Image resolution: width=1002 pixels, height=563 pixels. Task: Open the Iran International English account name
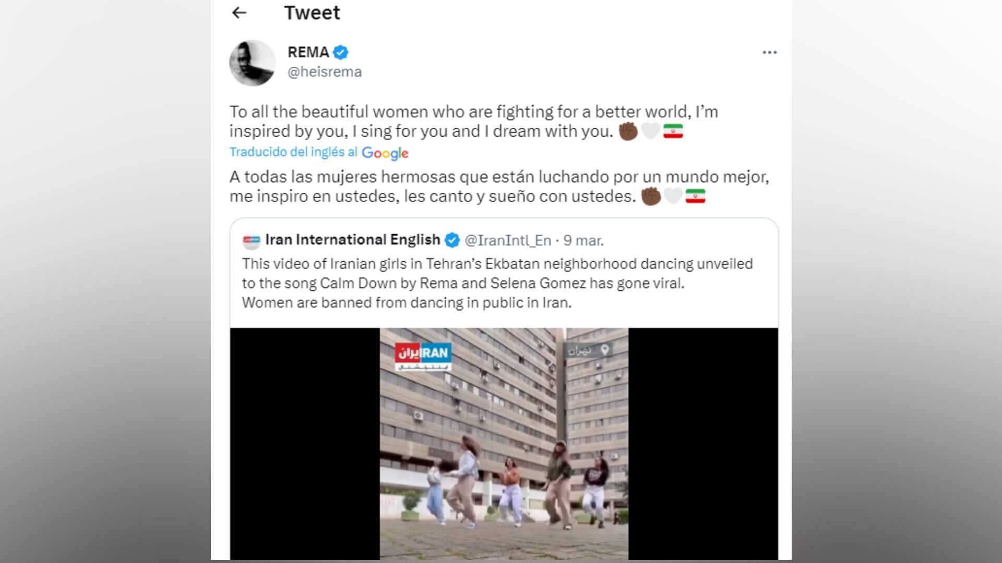point(353,240)
